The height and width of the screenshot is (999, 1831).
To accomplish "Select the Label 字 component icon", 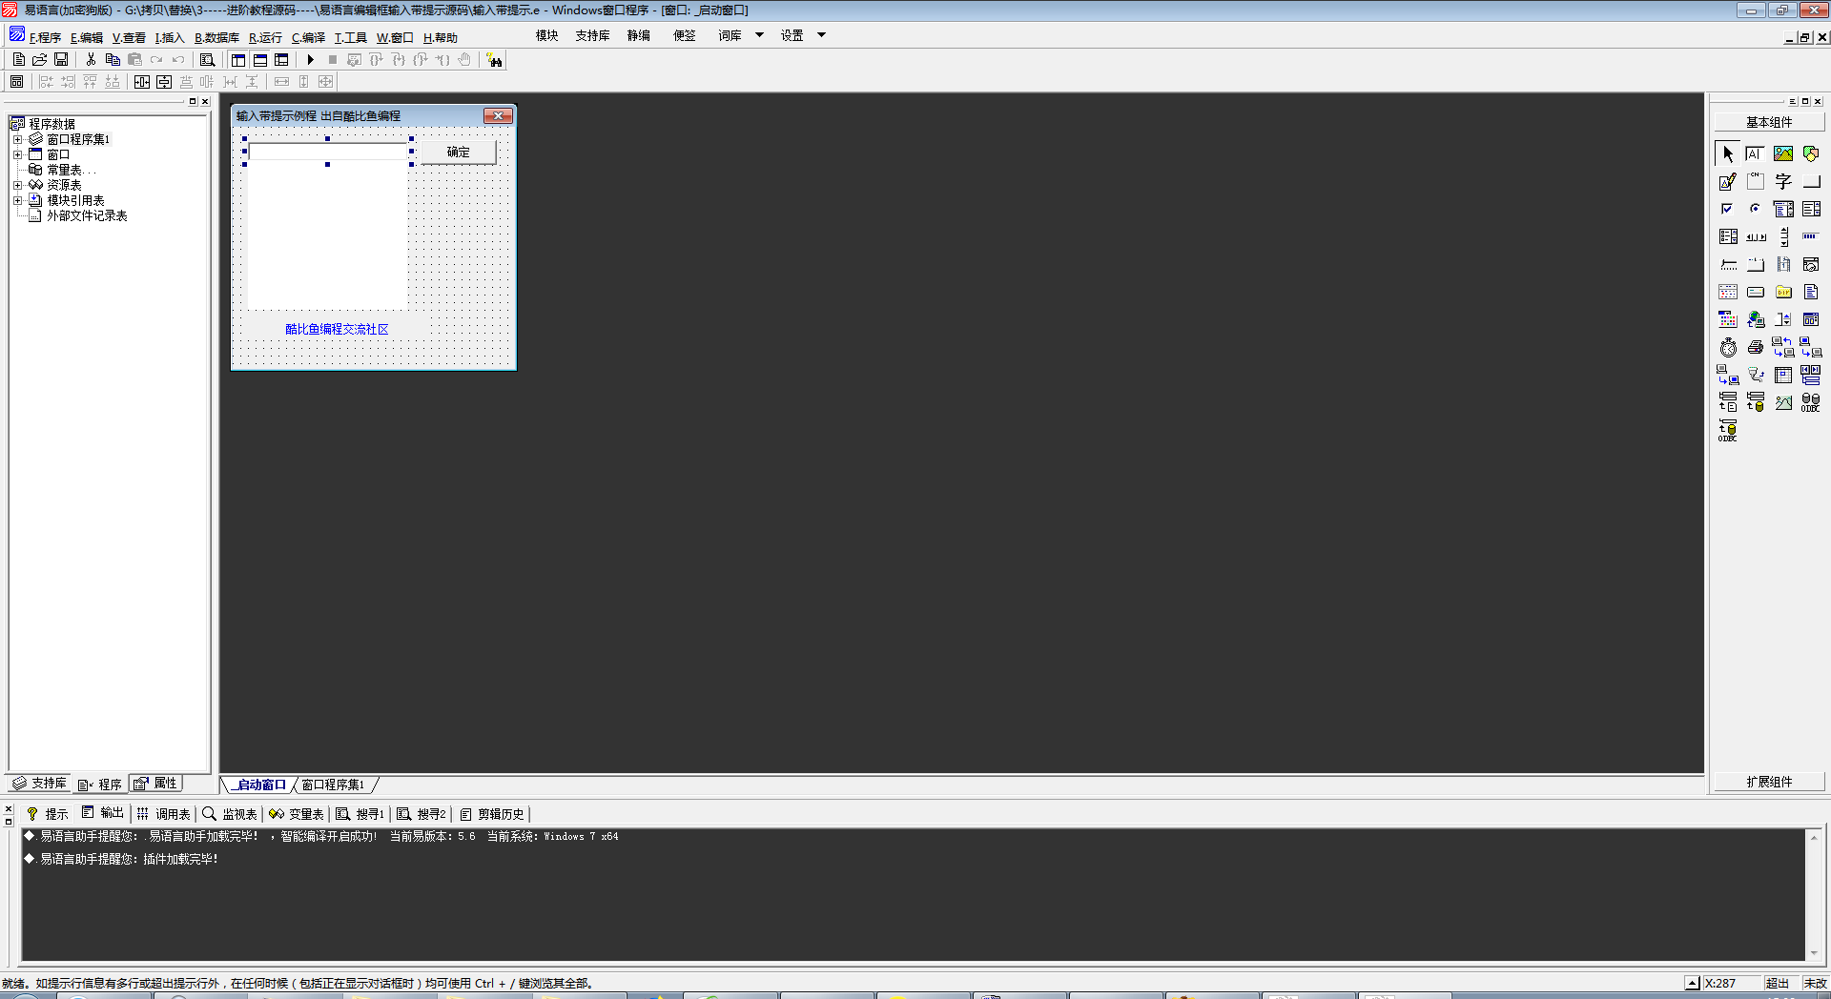I will point(1782,181).
